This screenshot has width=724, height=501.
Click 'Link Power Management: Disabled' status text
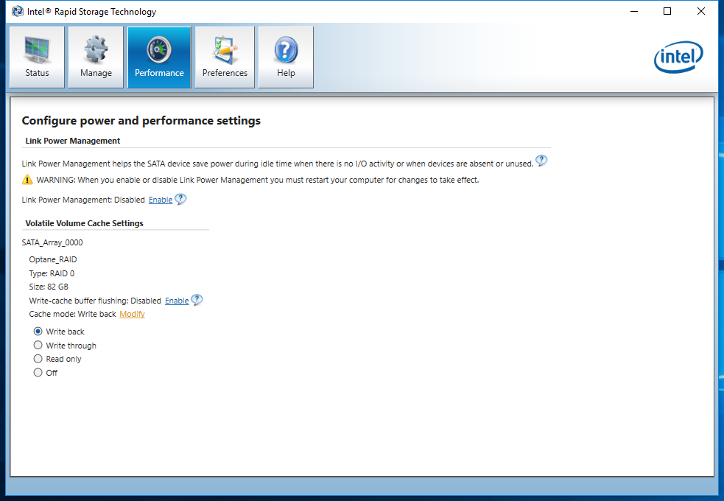(83, 200)
